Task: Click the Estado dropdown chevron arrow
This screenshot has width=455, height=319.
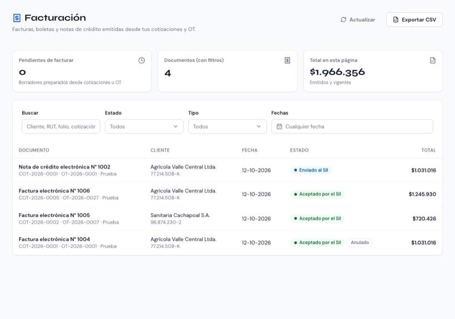Action: [x=175, y=126]
